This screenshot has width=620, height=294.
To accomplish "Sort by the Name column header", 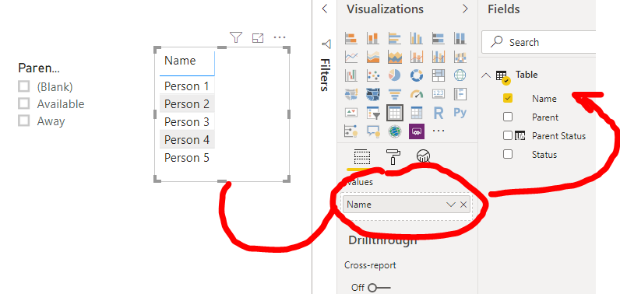I will [180, 61].
